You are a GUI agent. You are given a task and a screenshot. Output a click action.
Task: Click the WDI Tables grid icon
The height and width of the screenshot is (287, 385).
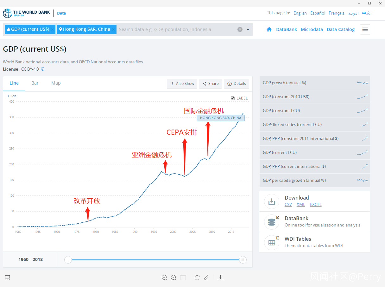(x=272, y=243)
